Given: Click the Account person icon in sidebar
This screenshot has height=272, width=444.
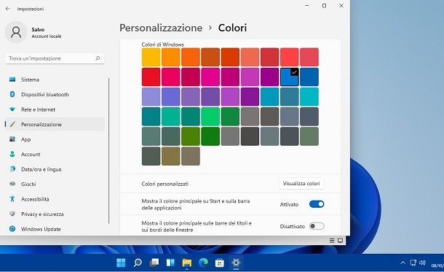Looking at the screenshot, I should [12, 154].
